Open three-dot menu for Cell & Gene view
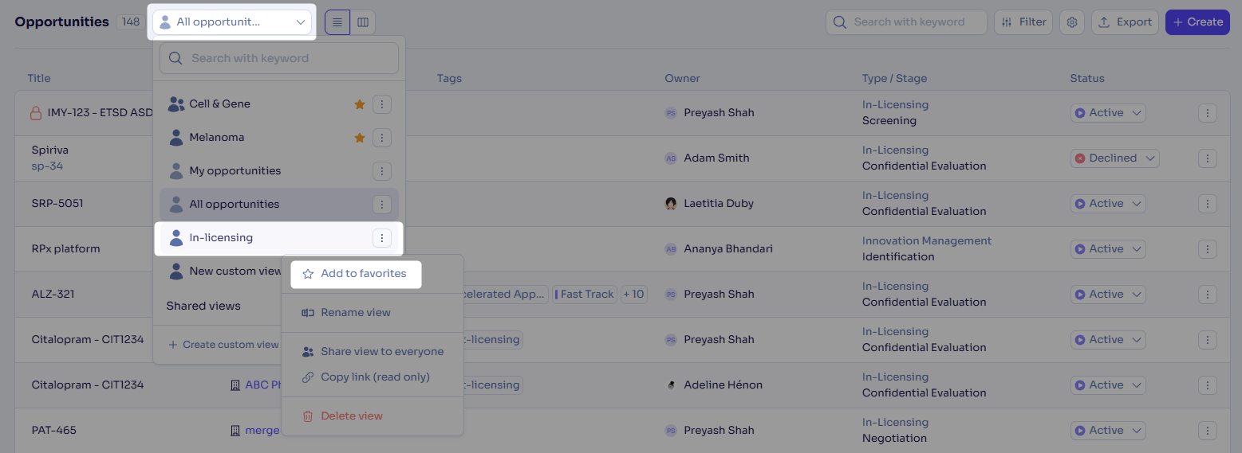This screenshot has width=1242, height=453. [x=382, y=104]
